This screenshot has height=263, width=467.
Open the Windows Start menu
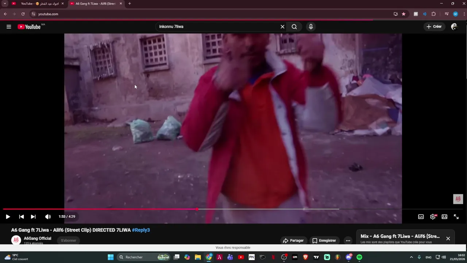click(111, 257)
